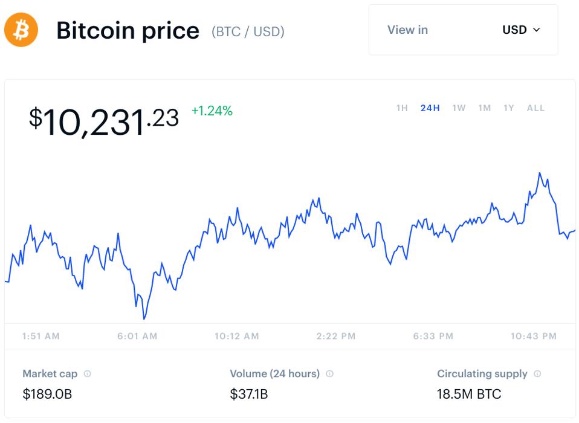579x423 pixels.
Task: Select the 1M time range
Action: [484, 108]
